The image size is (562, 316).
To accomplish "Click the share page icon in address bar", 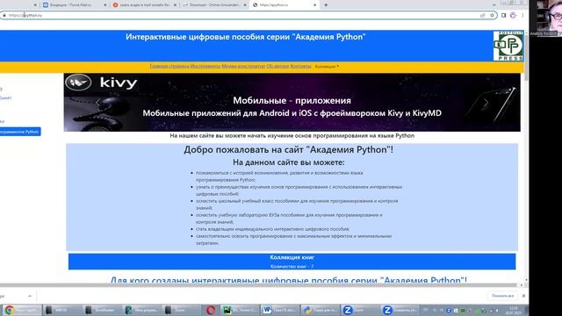I will pos(483,16).
